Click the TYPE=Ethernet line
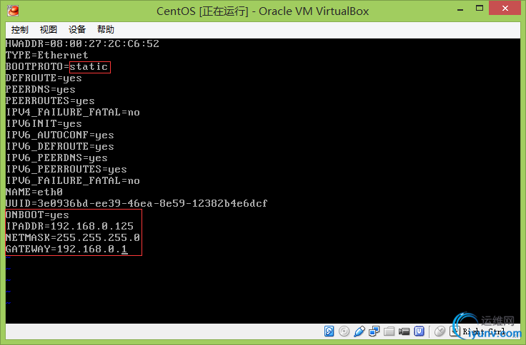 pos(47,55)
